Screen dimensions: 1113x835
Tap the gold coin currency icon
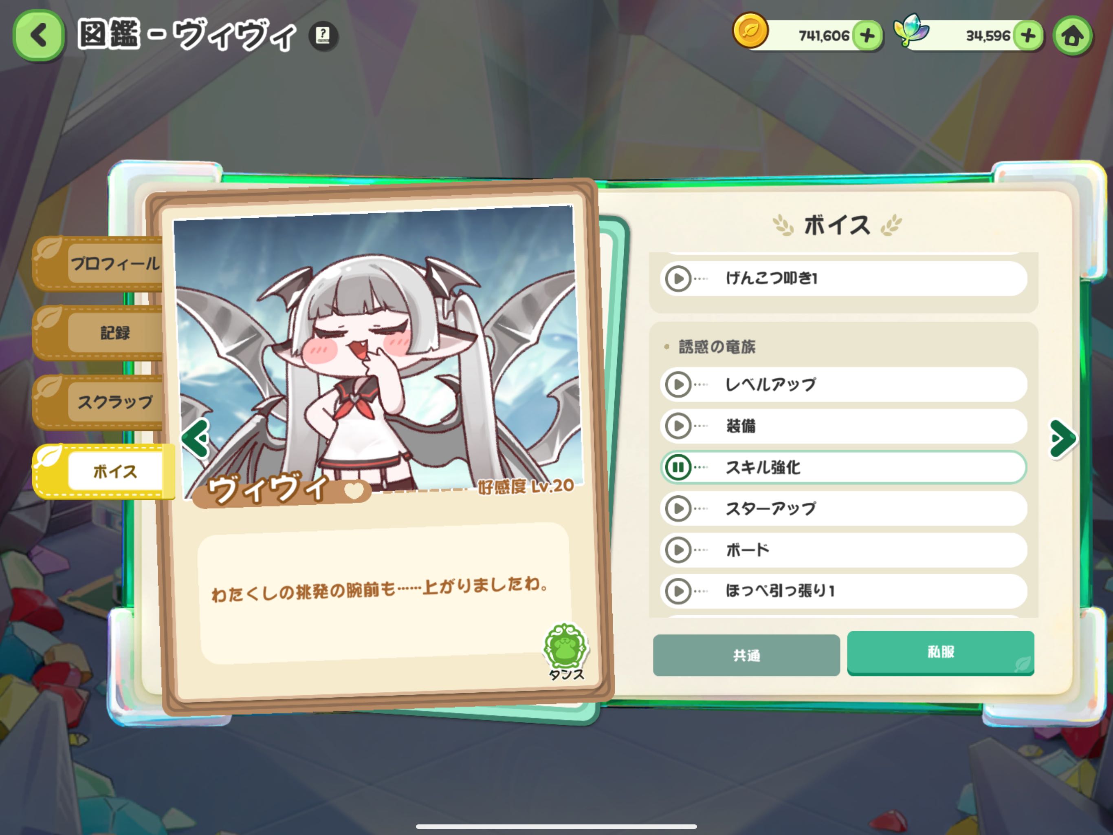750,30
